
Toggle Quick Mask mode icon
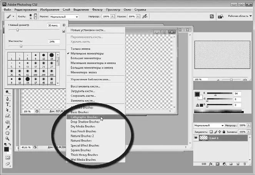pyautogui.click(x=7, y=157)
